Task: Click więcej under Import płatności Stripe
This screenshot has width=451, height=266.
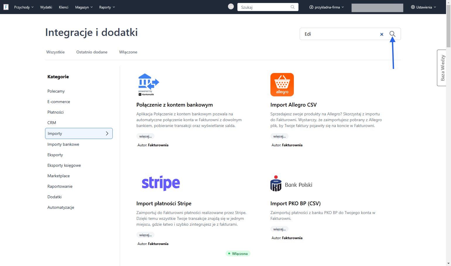Action: [x=145, y=235]
